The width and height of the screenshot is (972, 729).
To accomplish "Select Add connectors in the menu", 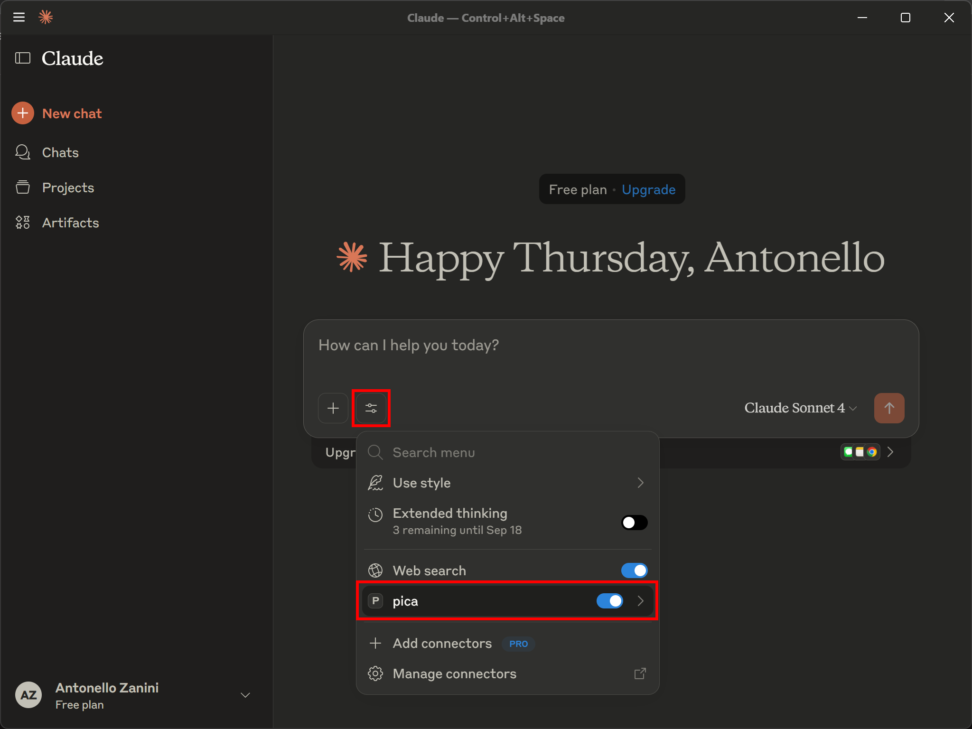I will tap(442, 644).
